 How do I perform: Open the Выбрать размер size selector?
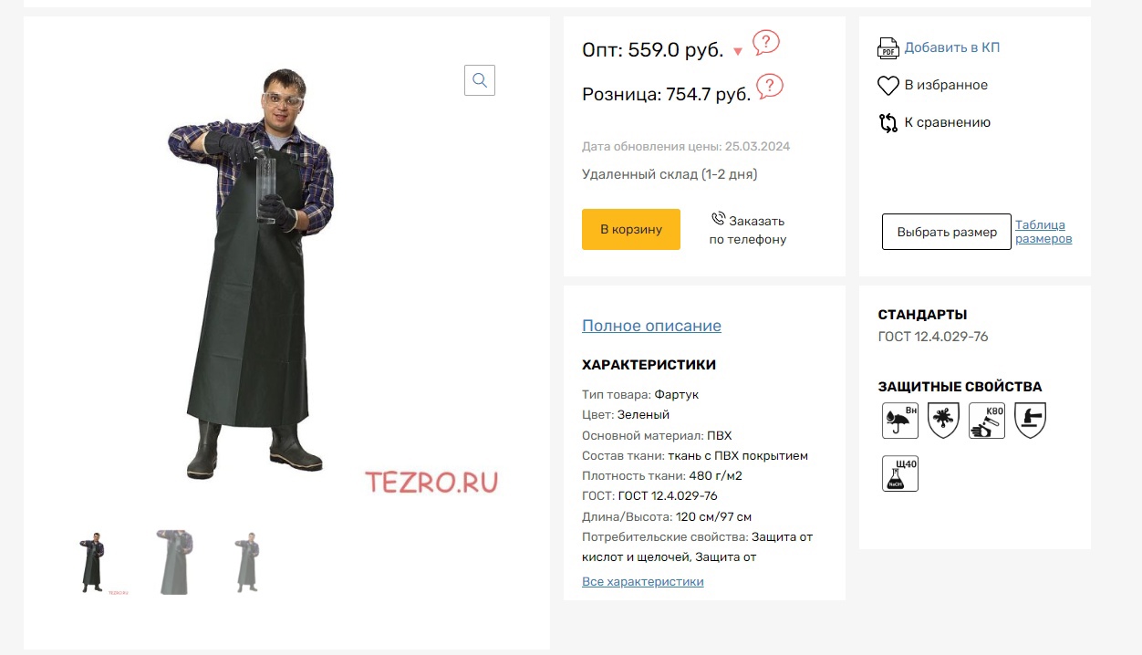947,232
